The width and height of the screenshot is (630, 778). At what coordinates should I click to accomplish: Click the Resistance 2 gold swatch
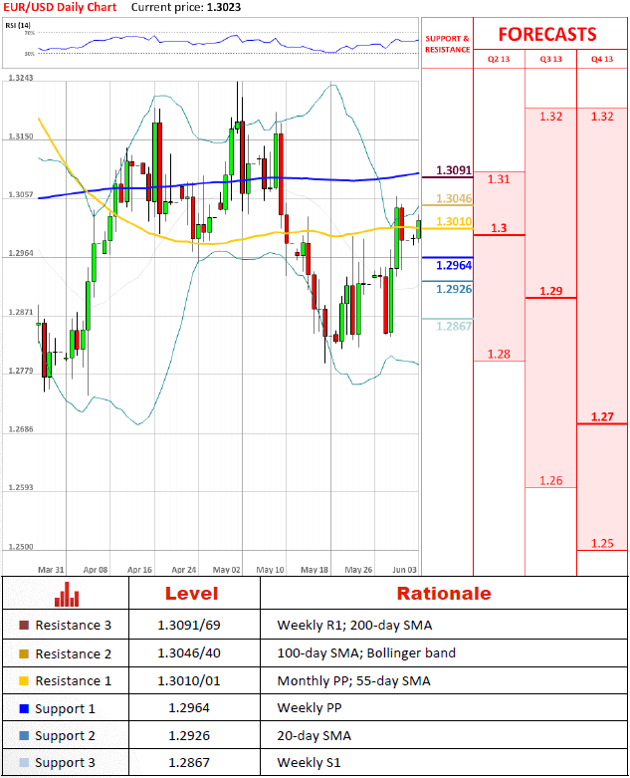coord(24,653)
